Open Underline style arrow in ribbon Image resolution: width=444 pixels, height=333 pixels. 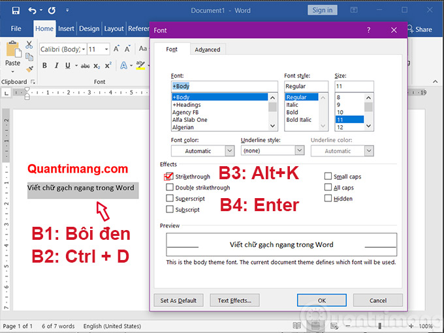click(x=76, y=66)
